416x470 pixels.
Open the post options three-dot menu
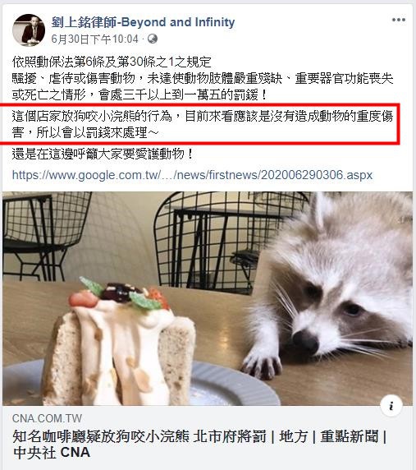pos(399,20)
